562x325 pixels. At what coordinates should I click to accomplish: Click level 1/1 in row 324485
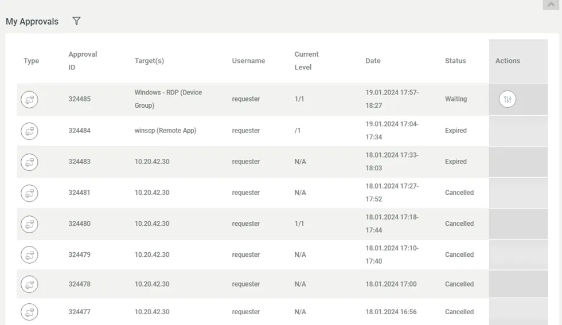tap(299, 99)
